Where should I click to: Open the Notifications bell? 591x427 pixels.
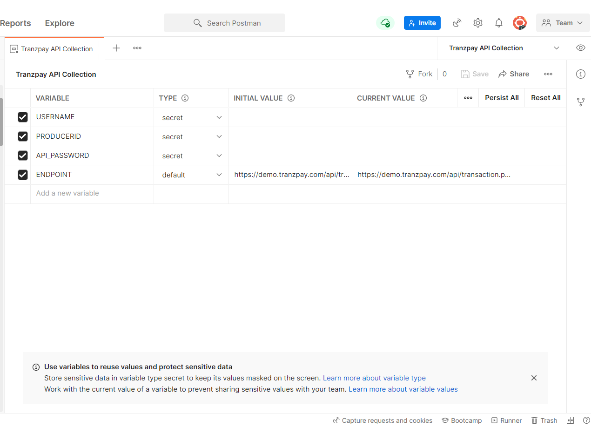click(x=498, y=22)
